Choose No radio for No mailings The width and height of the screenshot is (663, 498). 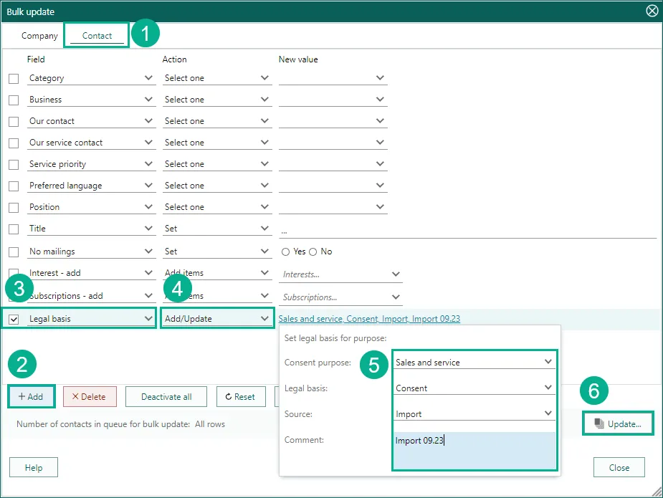tap(313, 252)
